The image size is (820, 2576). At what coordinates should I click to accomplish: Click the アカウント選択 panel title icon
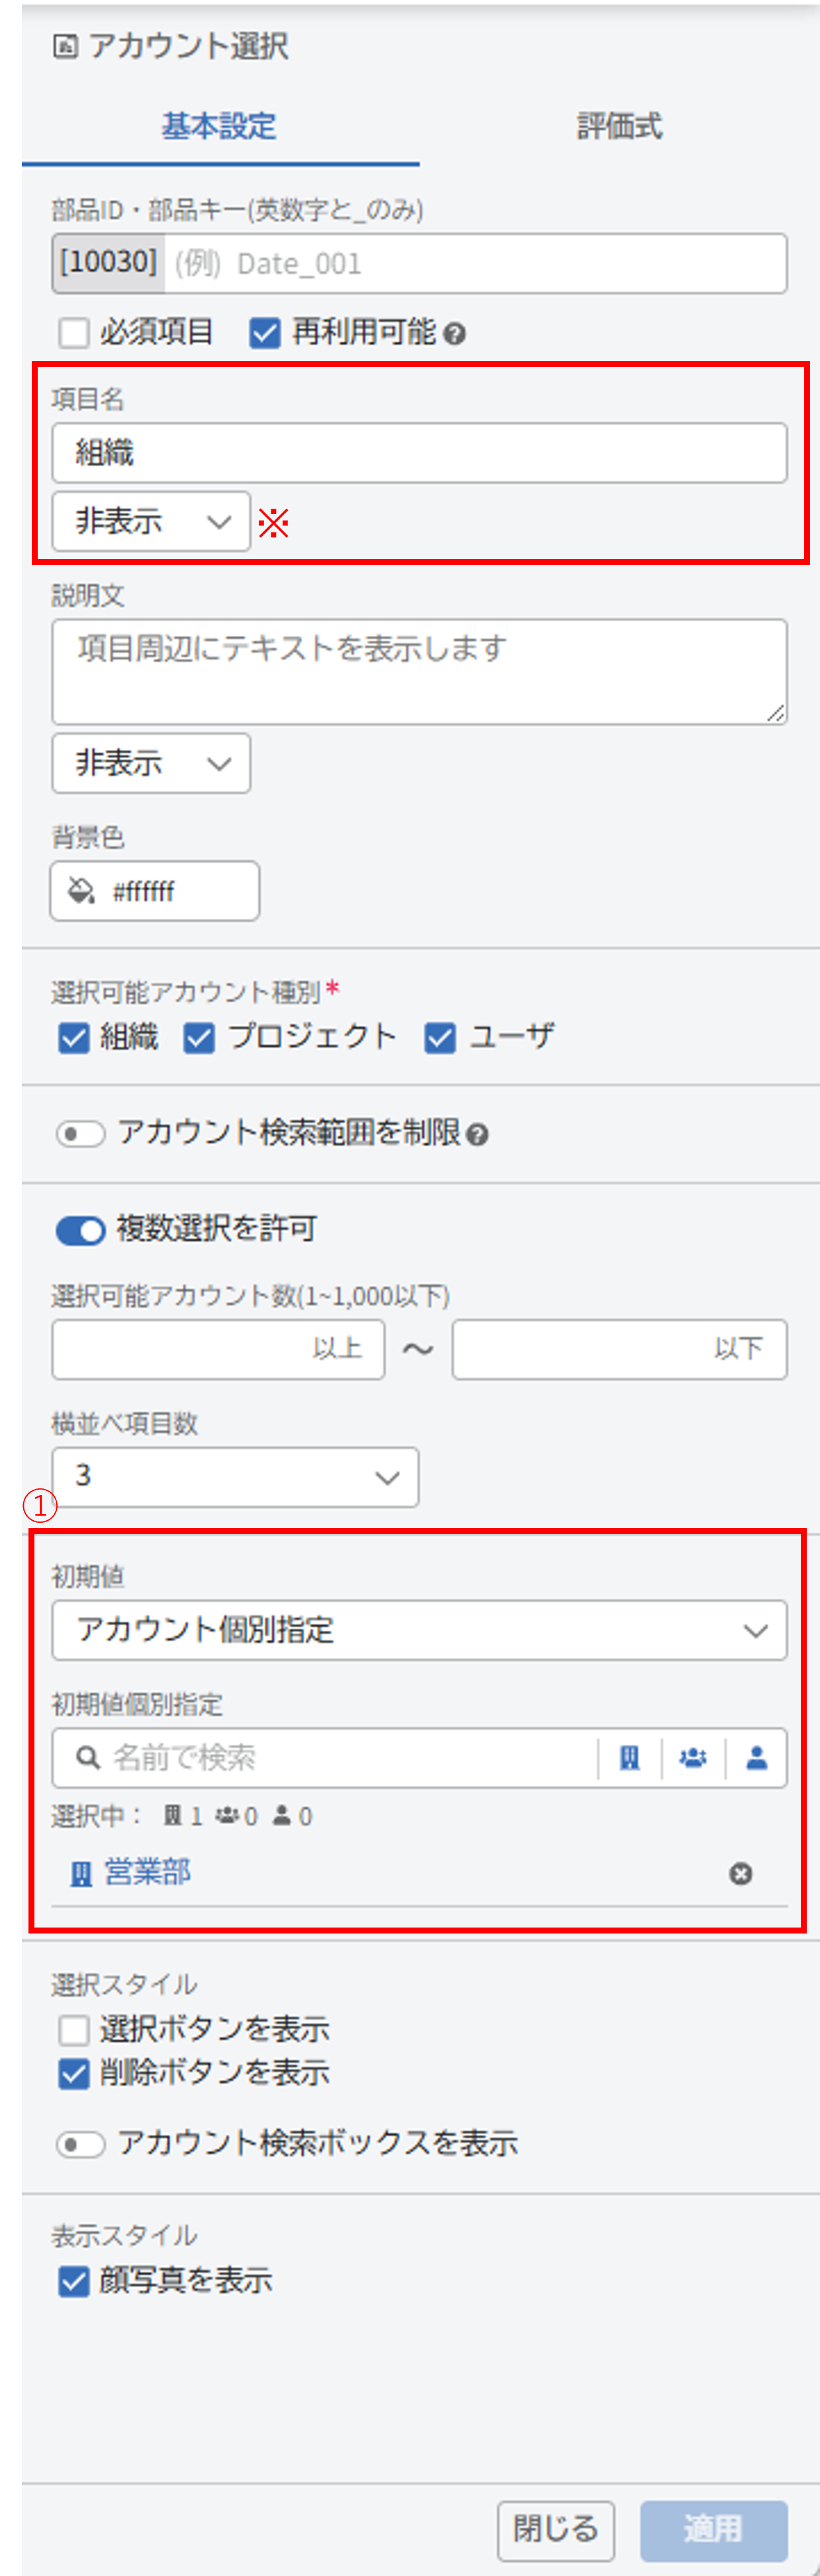coord(65,46)
